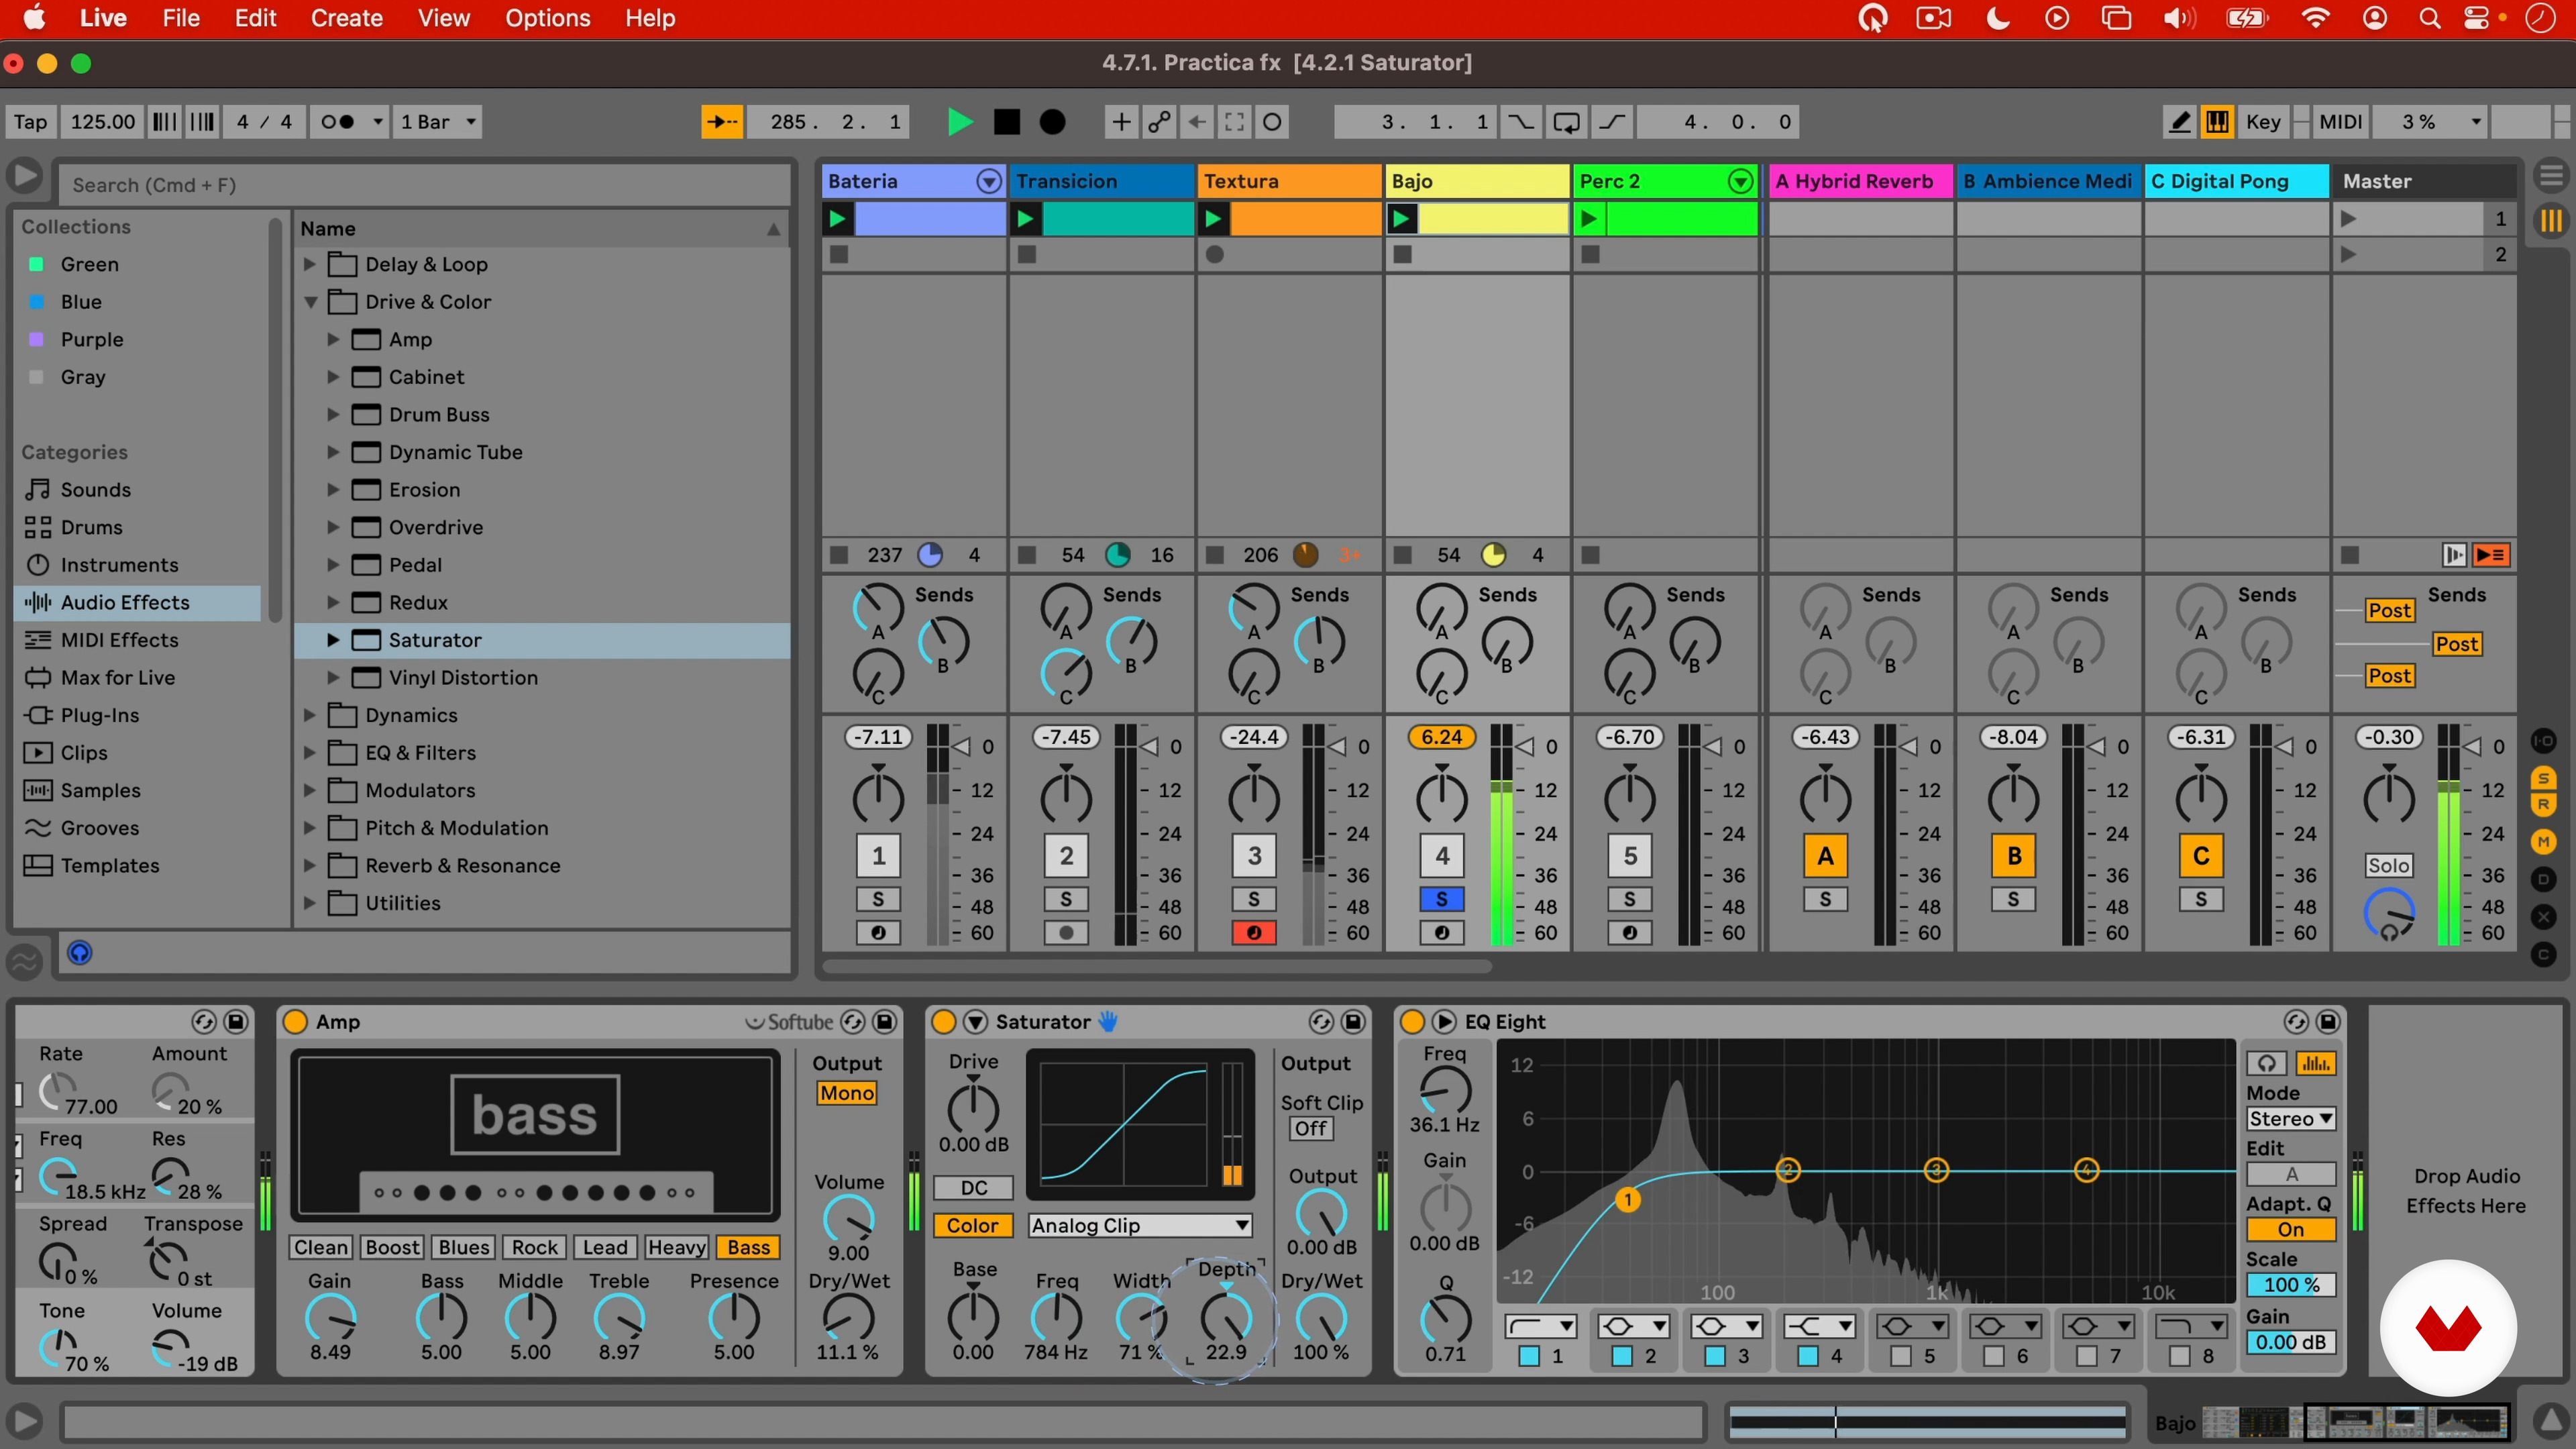
Task: Click Stop All Clips button on Master
Action: point(2350,555)
